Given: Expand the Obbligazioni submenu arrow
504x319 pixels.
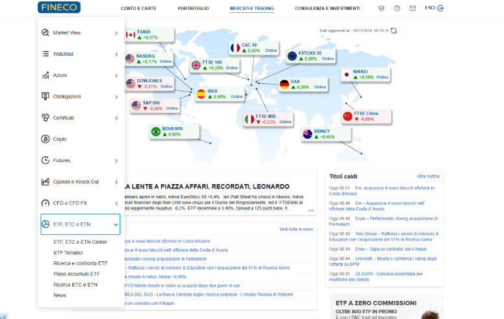Looking at the screenshot, I should 116,97.
